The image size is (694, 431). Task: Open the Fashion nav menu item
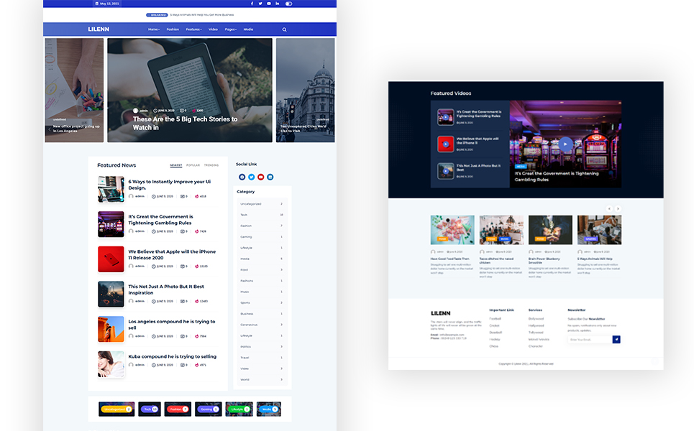[173, 29]
